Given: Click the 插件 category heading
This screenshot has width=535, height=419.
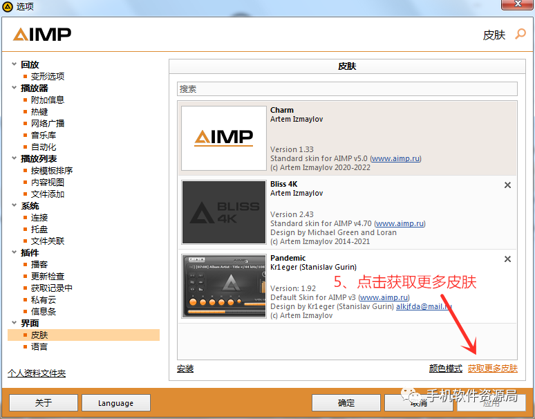Looking at the screenshot, I should (30, 253).
